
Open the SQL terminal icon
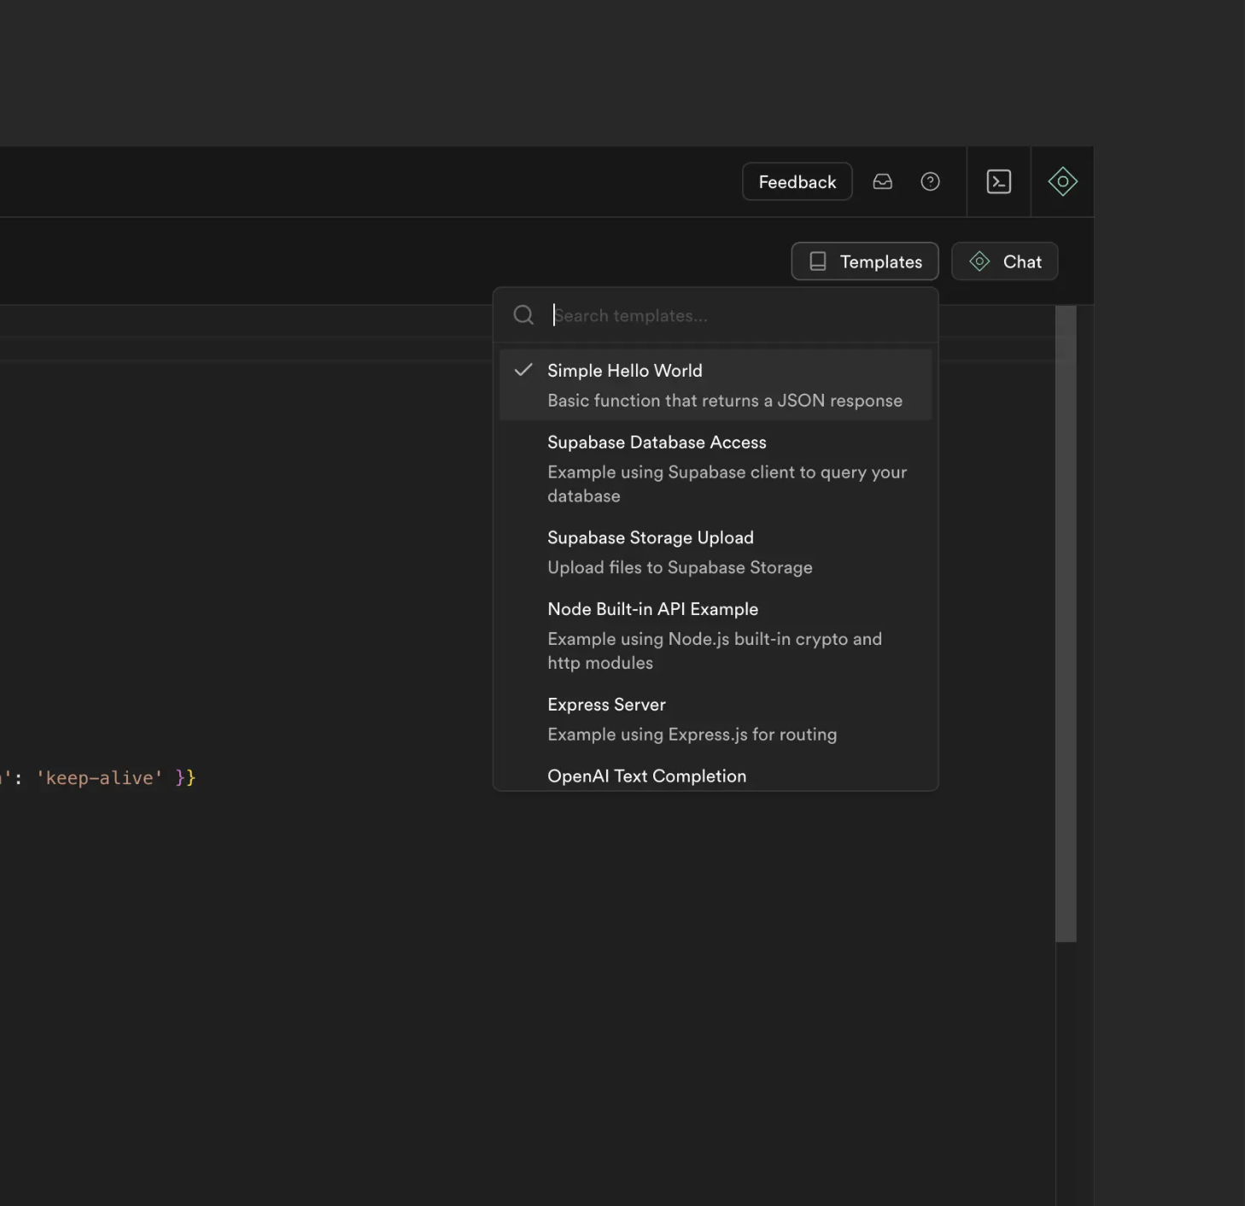click(998, 182)
